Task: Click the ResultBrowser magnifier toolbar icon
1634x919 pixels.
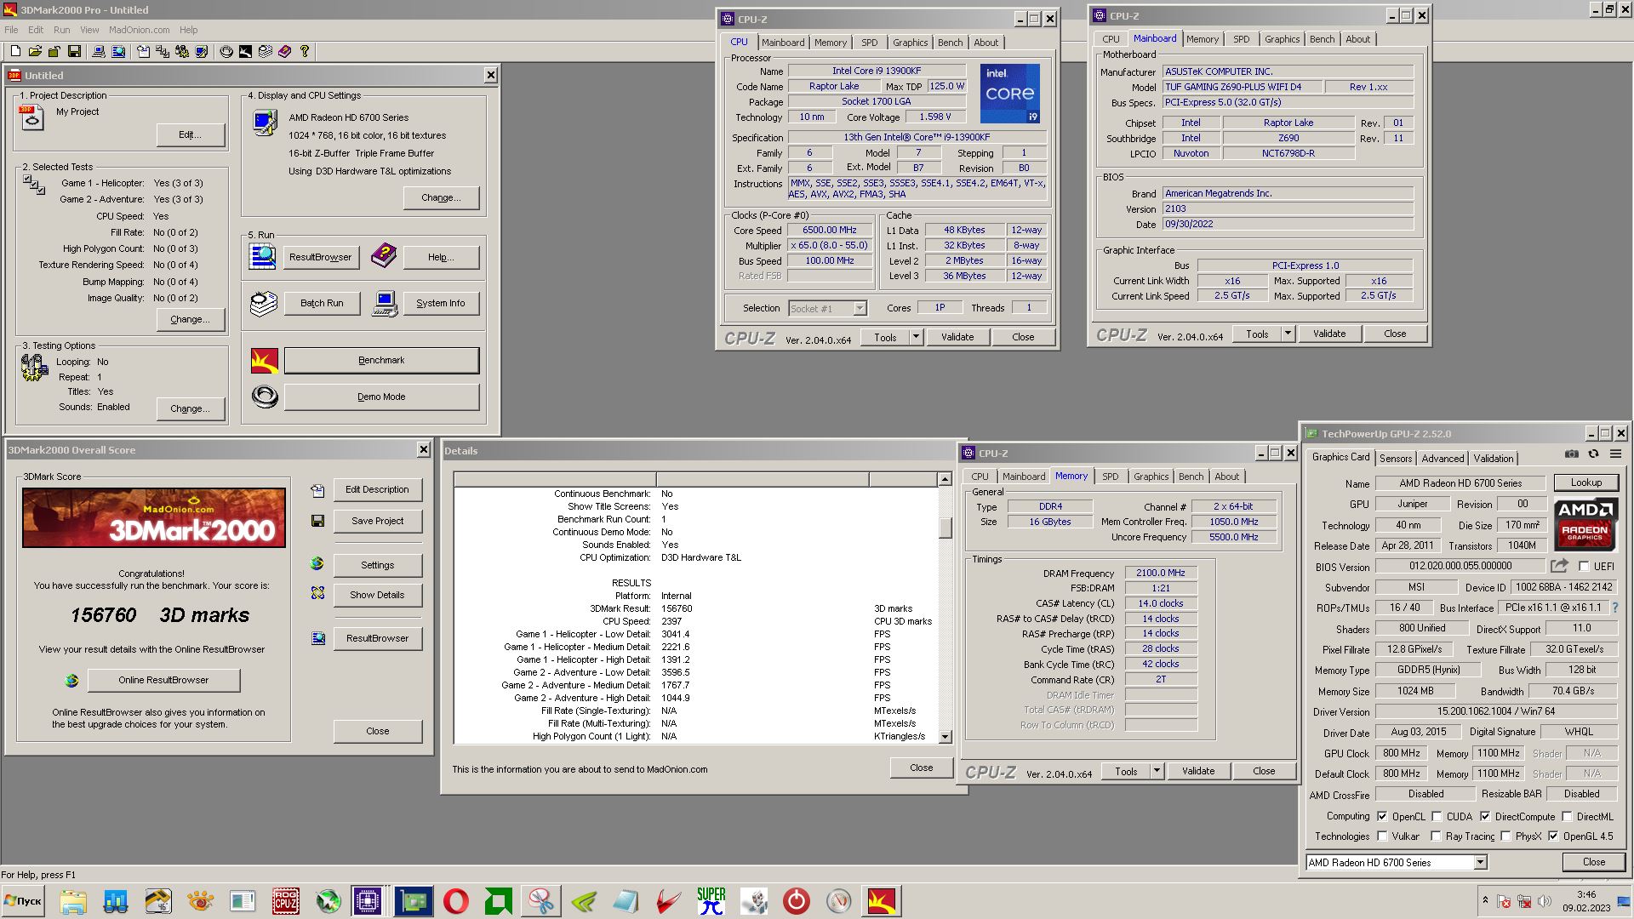Action: 118,52
